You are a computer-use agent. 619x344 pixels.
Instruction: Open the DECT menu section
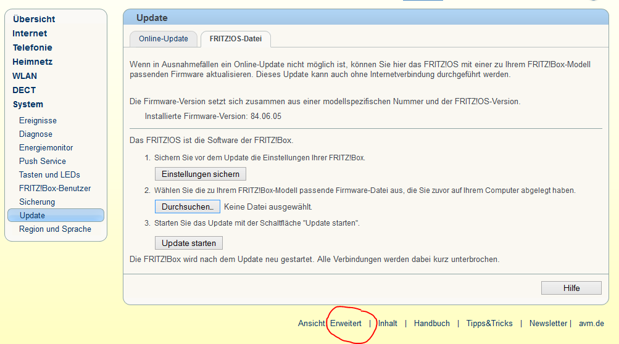(x=24, y=90)
